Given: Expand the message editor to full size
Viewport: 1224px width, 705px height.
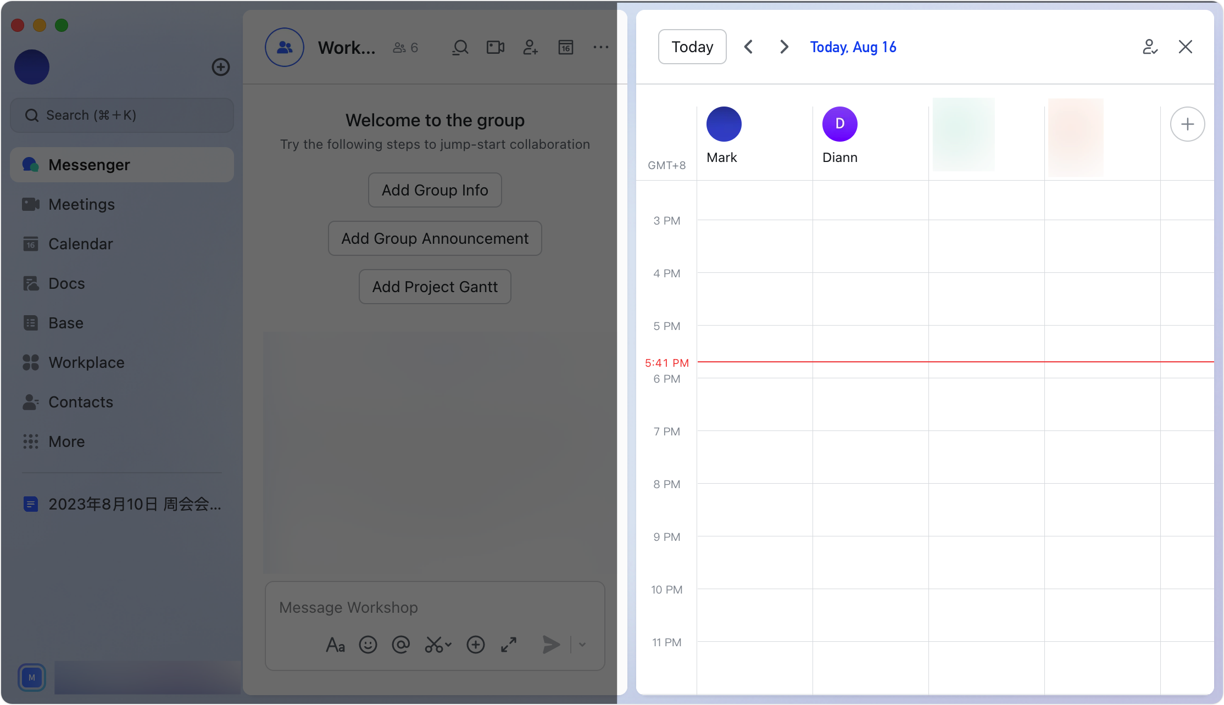Looking at the screenshot, I should [x=509, y=645].
